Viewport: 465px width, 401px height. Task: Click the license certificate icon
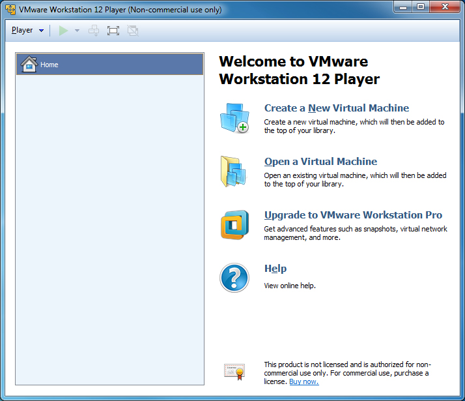coord(234,372)
